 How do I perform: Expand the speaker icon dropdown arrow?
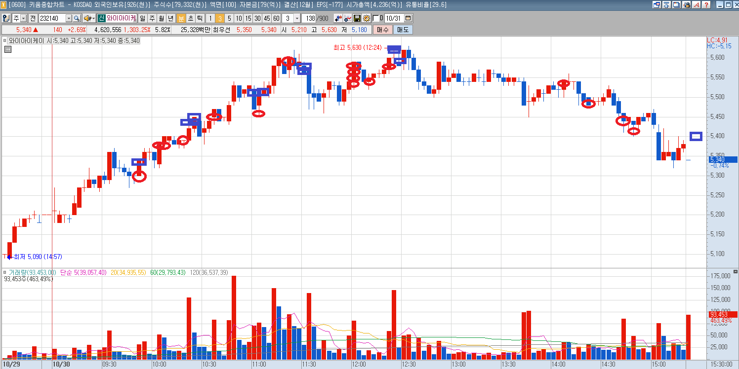93,18
